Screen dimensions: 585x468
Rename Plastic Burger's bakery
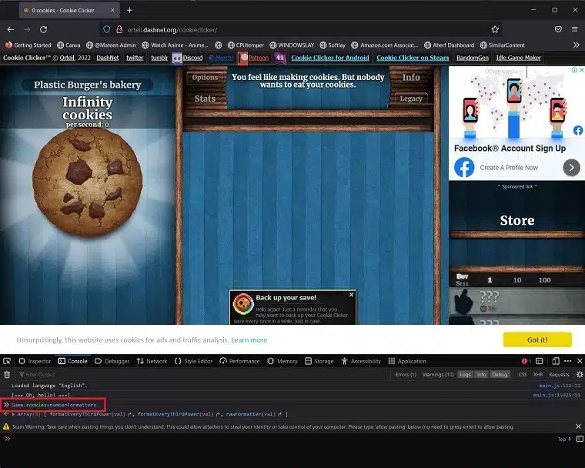87,85
